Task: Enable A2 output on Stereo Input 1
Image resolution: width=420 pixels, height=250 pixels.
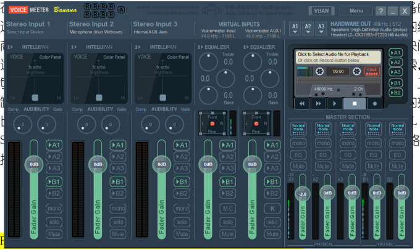Action: [54, 157]
